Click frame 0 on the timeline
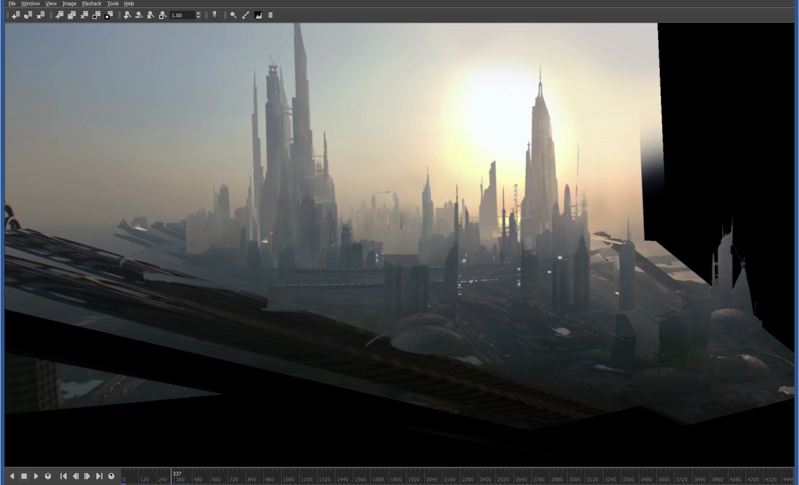Image resolution: width=799 pixels, height=485 pixels. [x=124, y=479]
